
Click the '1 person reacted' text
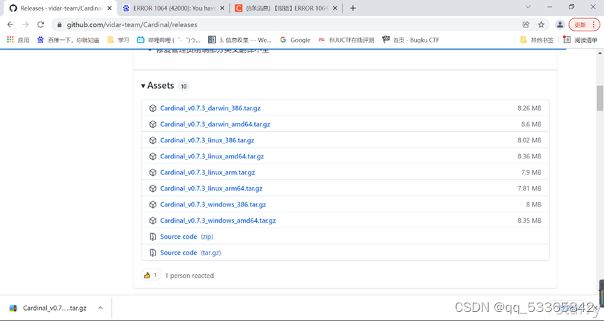click(x=189, y=276)
